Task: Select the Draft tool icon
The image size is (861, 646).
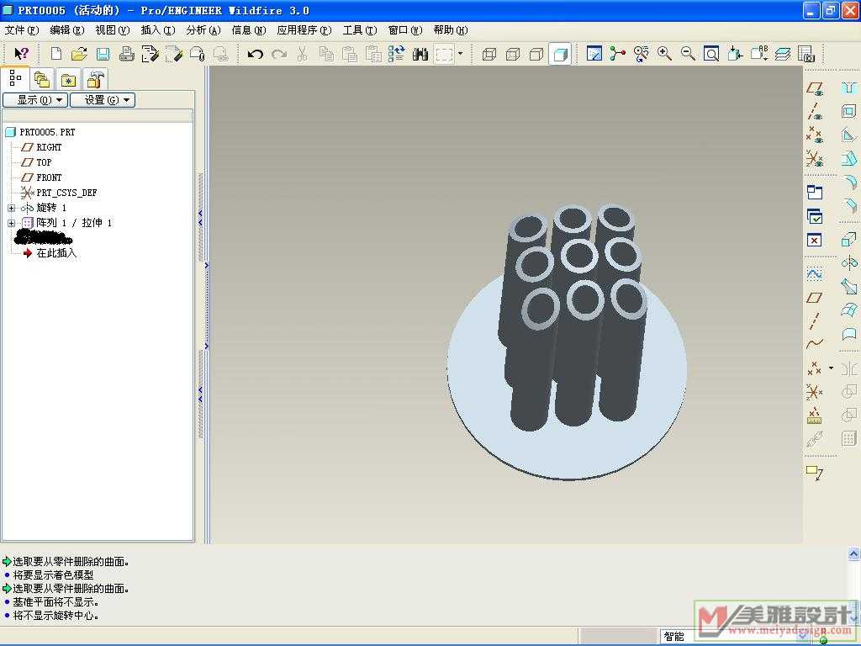Action: pyautogui.click(x=849, y=159)
